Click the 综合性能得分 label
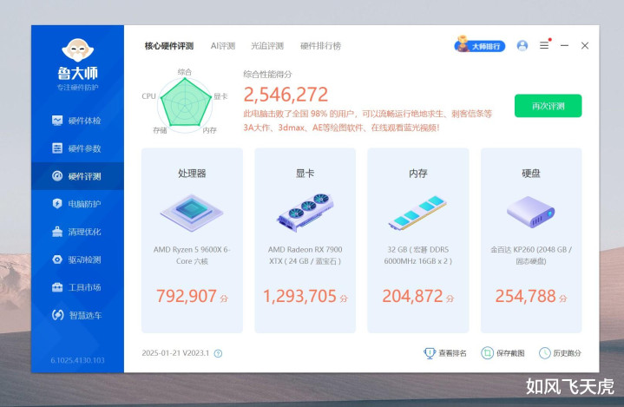This screenshot has height=407, width=624. (267, 74)
